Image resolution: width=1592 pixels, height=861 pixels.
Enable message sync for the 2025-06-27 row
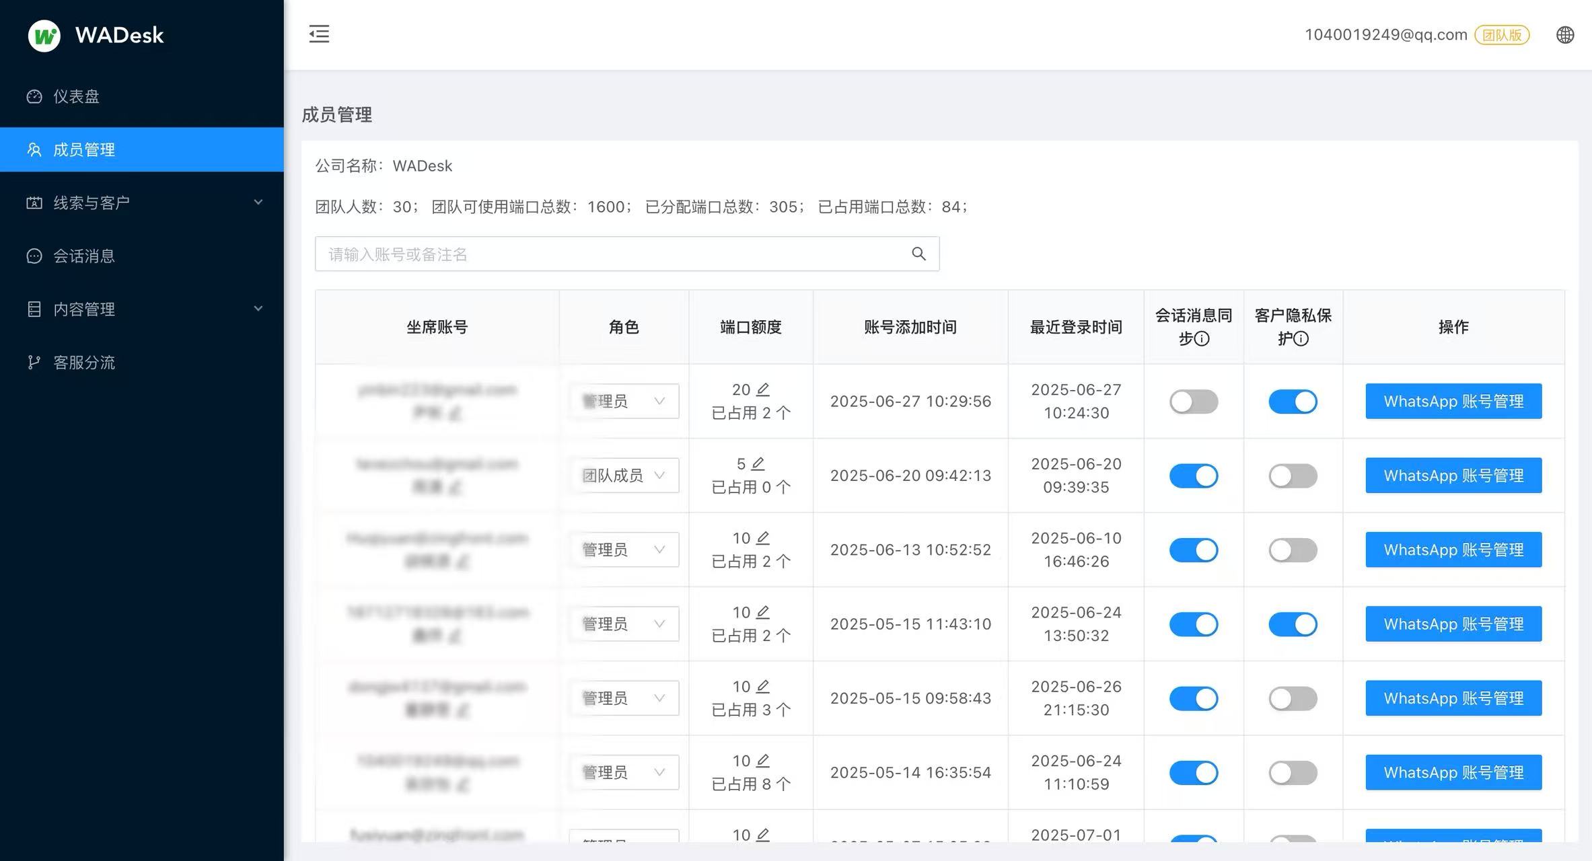pos(1194,402)
